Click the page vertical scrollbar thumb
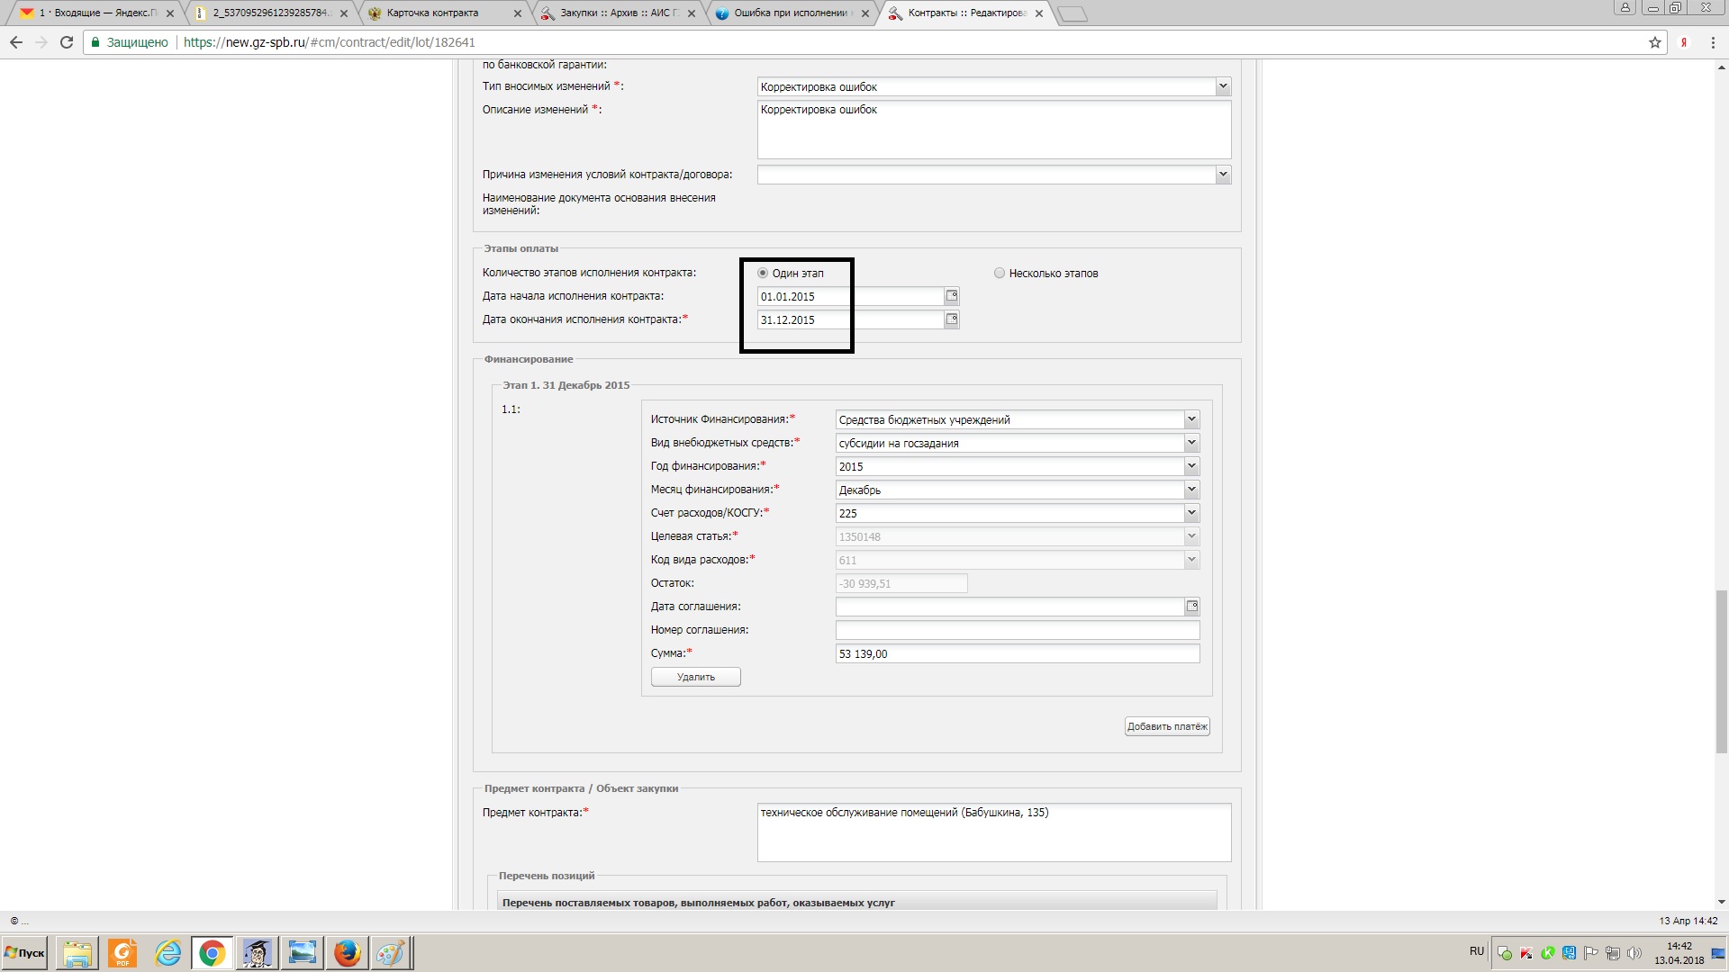This screenshot has width=1729, height=972. click(x=1721, y=670)
